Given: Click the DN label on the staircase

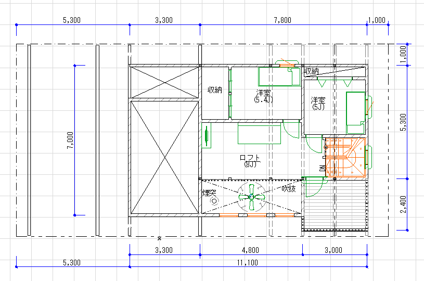Looking at the screenshot, I should click(322, 168).
